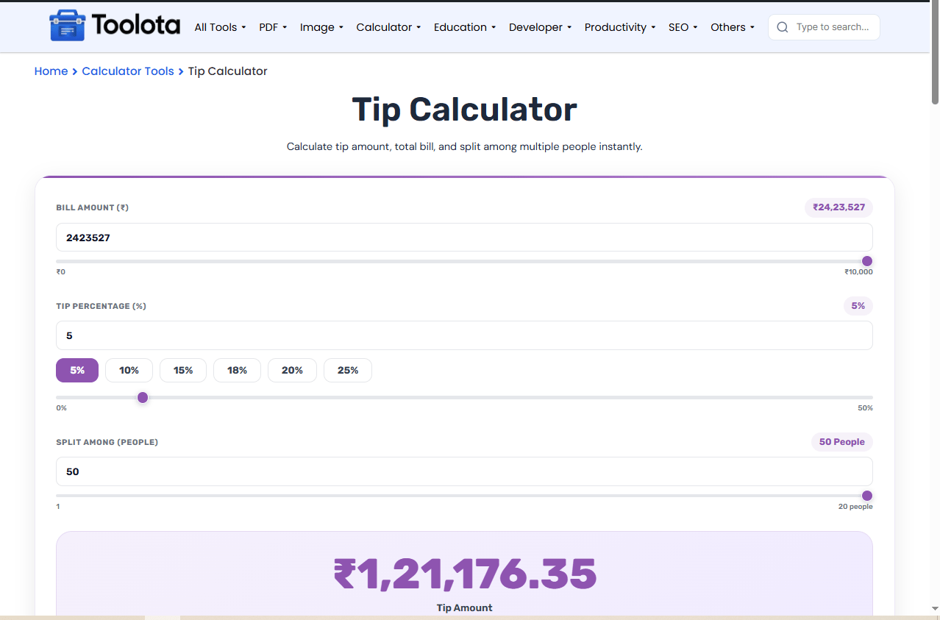Expand the Calculator menu
This screenshot has height=620, width=940.
point(388,27)
